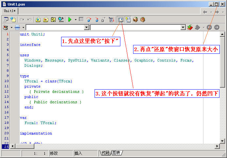This screenshot has width=227, height=158.
Task: Expand the second wide combo box dropdown
Action: click(183, 27)
